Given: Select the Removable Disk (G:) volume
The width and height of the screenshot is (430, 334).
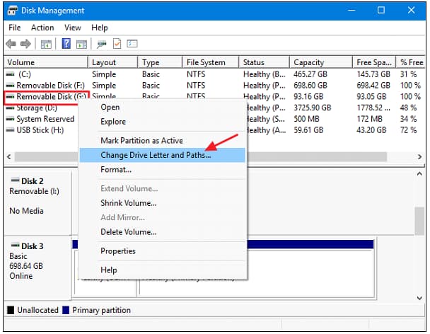Looking at the screenshot, I should [x=52, y=97].
